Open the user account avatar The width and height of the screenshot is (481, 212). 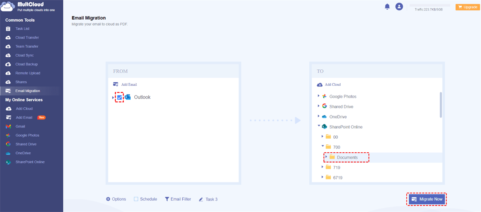point(399,6)
